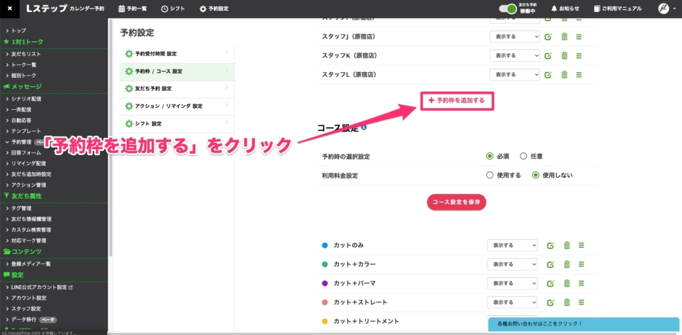This screenshot has width=682, height=335.
Task: Toggle the 友だち予約 稼働中 switch
Action: pos(508,9)
